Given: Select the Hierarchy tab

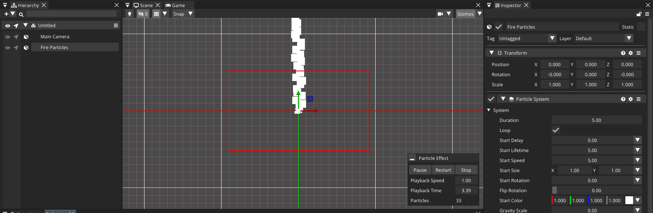Looking at the screenshot, I should click(25, 5).
